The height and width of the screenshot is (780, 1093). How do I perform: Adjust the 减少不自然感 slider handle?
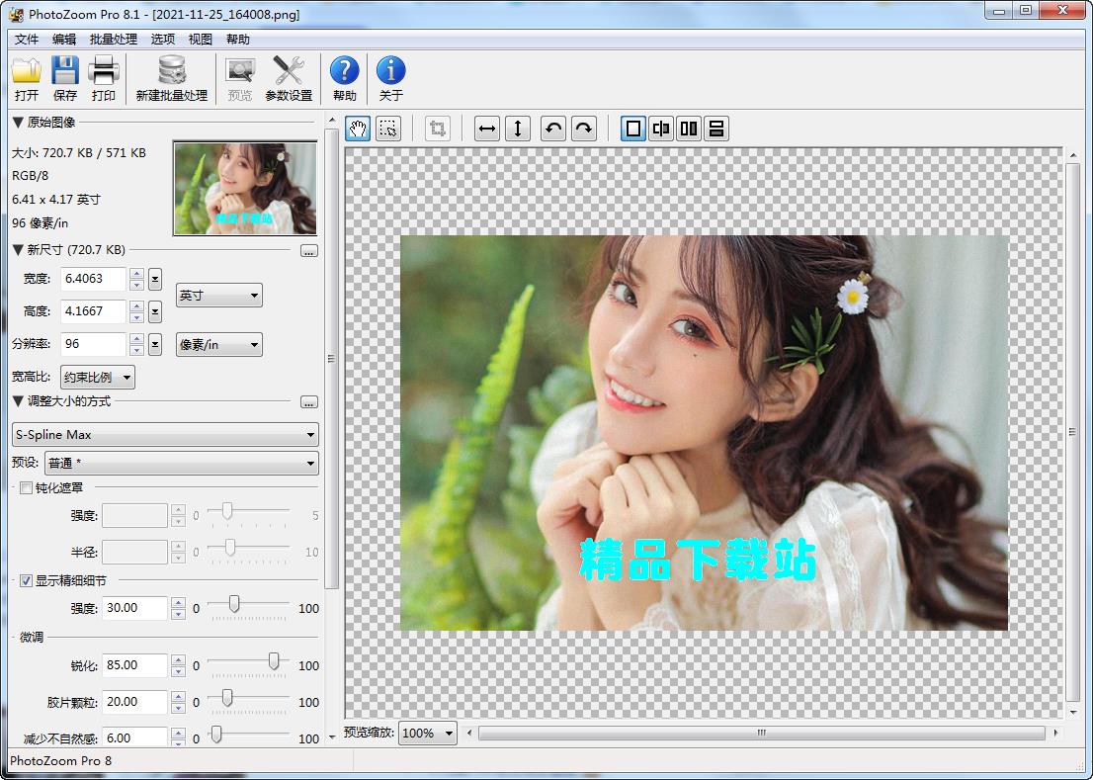point(216,734)
